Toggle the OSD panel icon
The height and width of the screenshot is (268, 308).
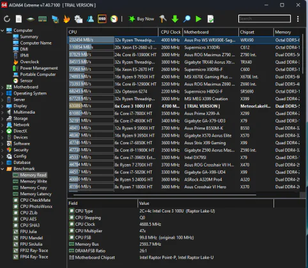[102, 19]
